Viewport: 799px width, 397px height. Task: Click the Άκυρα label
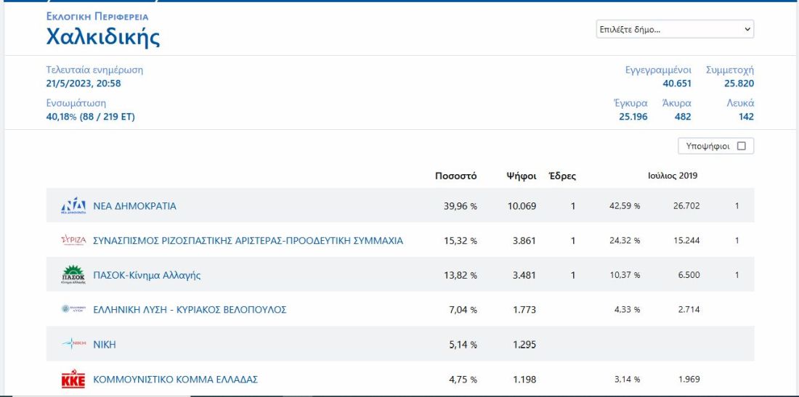pos(677,103)
